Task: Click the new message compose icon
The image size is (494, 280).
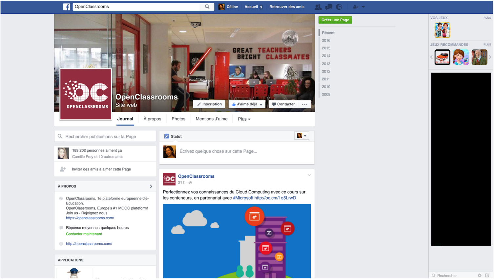Action: [x=487, y=276]
